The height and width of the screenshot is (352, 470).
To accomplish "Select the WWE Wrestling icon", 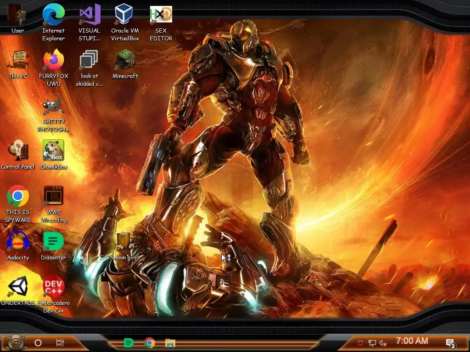I will click(53, 204).
